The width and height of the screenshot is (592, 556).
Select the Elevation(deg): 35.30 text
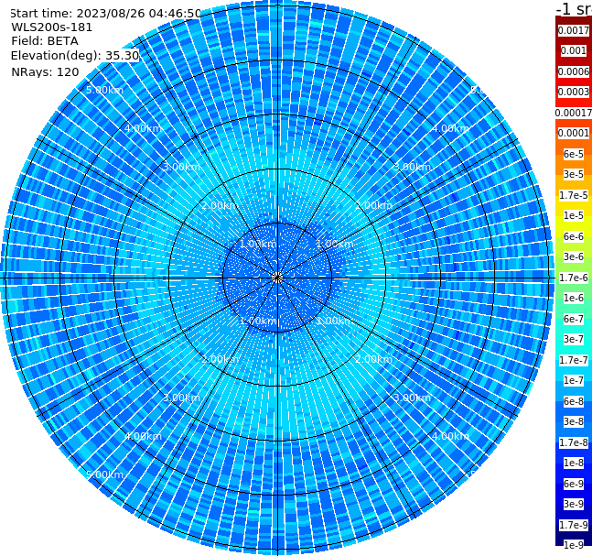click(x=75, y=56)
